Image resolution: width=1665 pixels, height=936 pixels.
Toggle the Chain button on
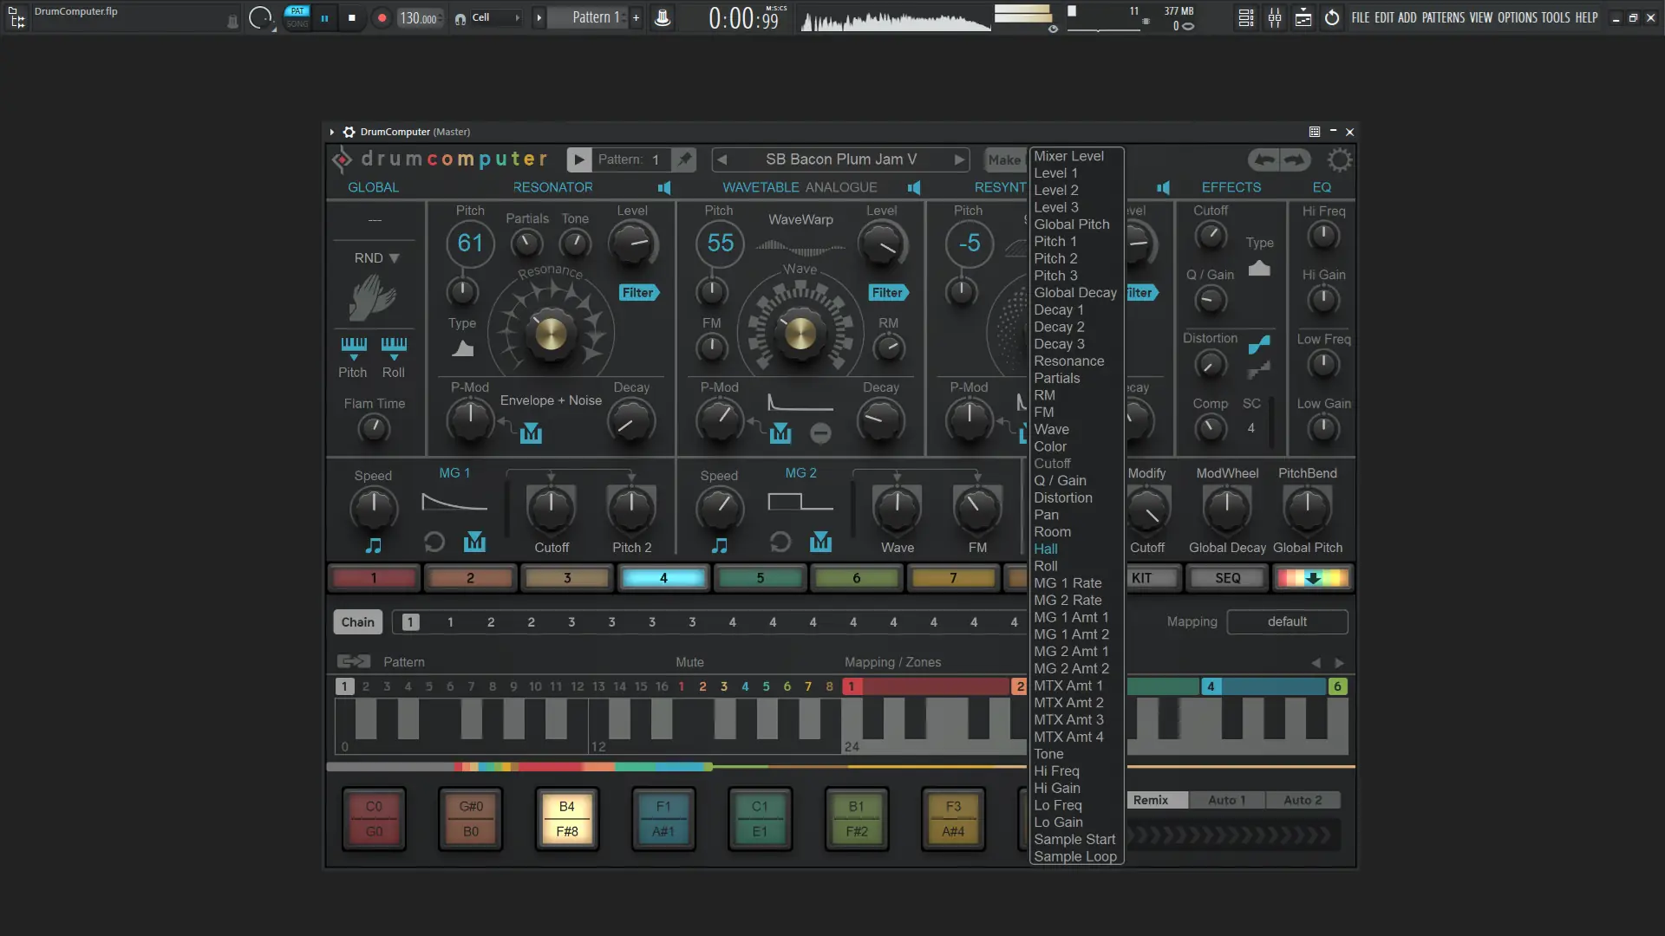pyautogui.click(x=357, y=622)
